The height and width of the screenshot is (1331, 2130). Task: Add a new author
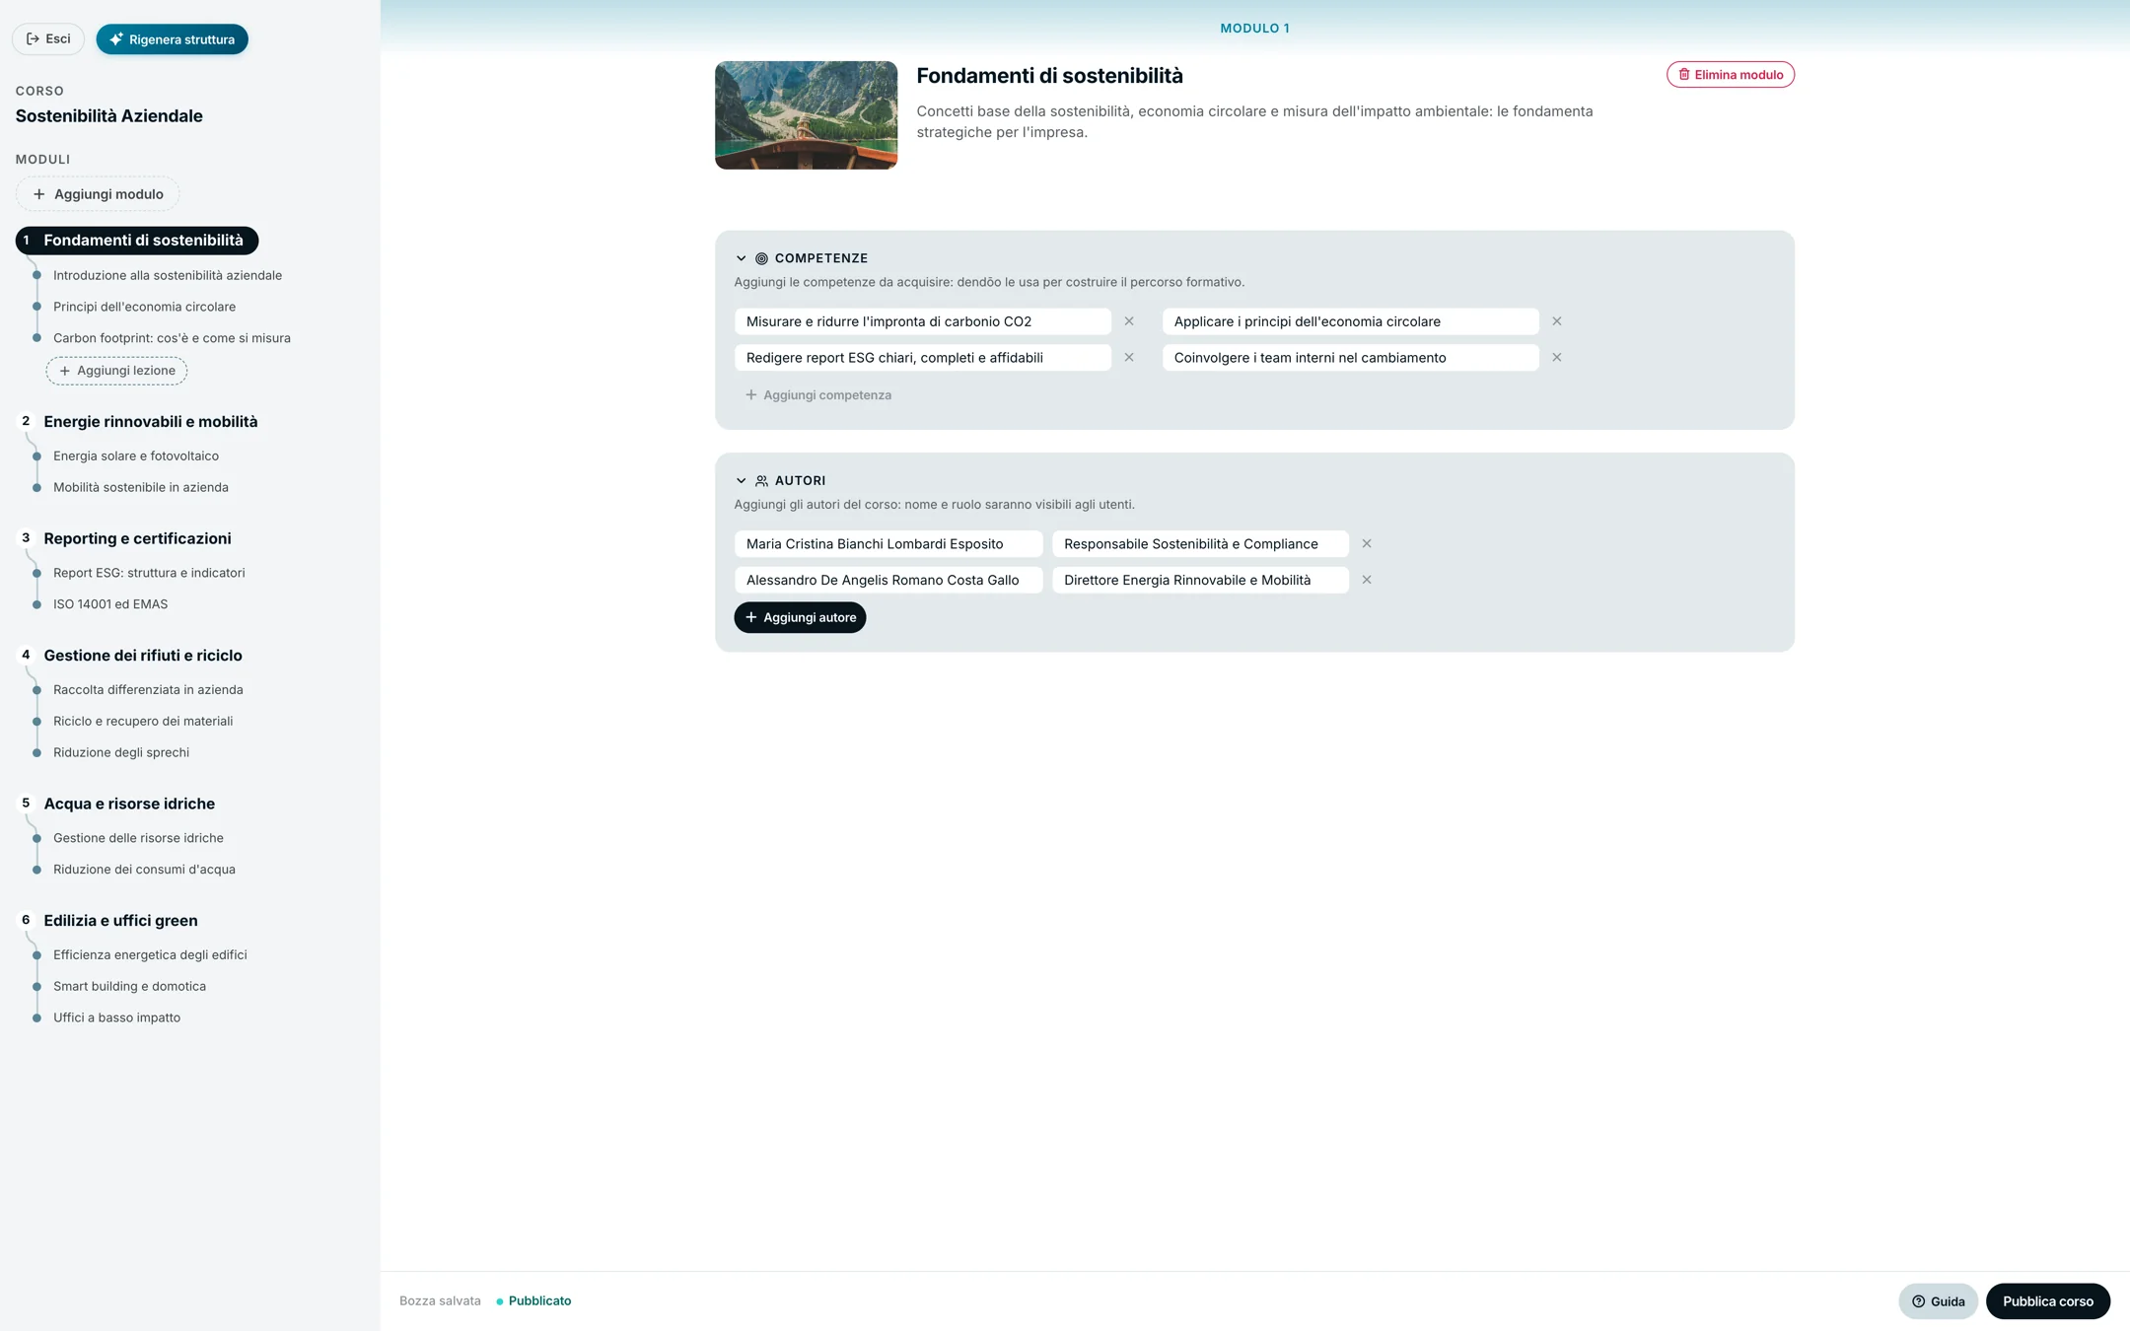tap(800, 617)
